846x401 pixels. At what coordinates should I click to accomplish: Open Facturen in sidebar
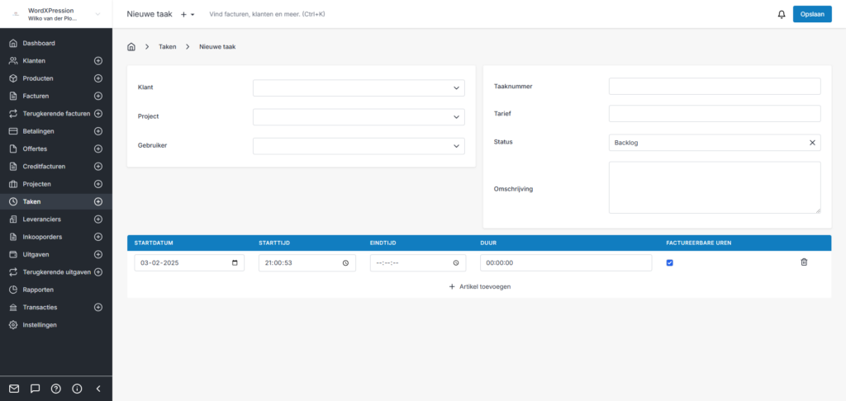[36, 96]
